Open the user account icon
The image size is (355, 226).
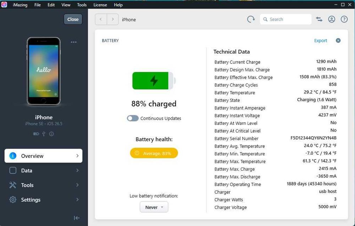tap(332, 19)
